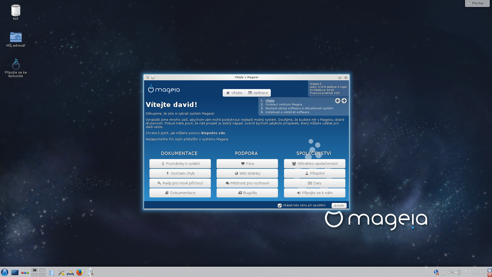Select the Můj adresář home folder icon

pos(16,39)
